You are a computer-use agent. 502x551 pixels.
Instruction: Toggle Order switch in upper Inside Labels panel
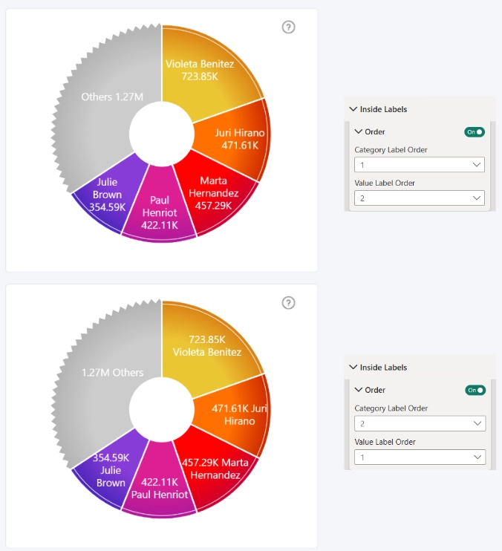click(475, 131)
